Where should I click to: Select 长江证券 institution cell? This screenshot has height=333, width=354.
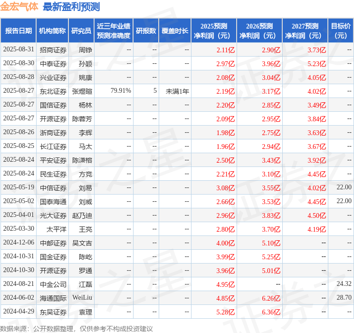53,147
